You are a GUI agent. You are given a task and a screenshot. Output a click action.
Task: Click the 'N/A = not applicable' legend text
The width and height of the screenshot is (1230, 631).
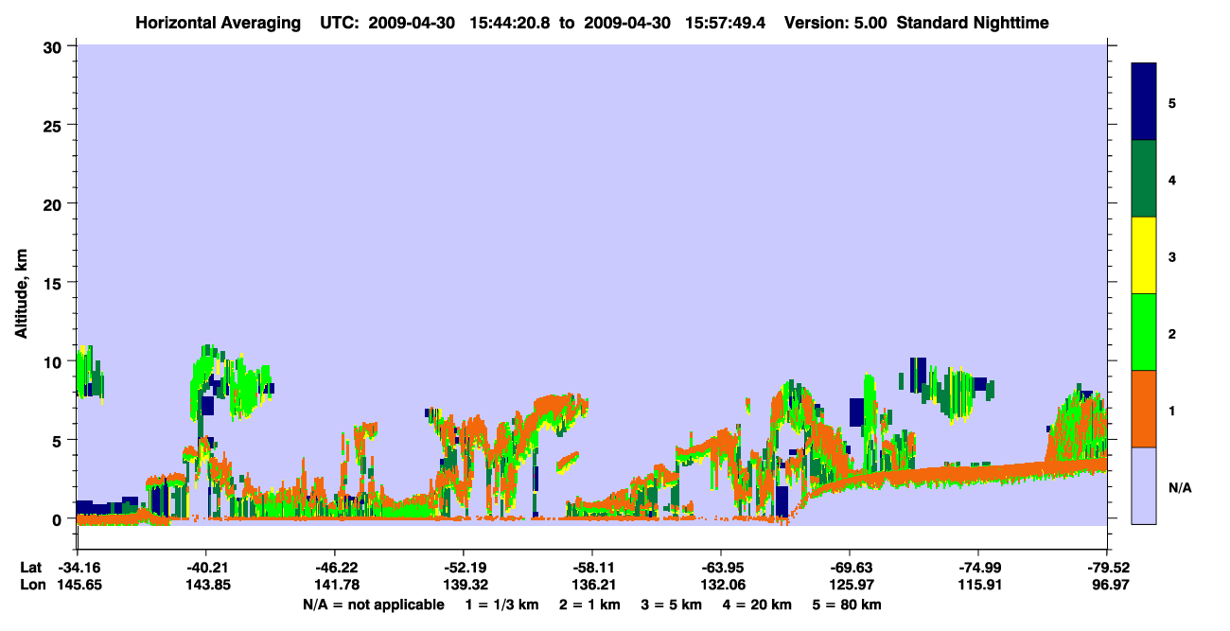point(373,605)
